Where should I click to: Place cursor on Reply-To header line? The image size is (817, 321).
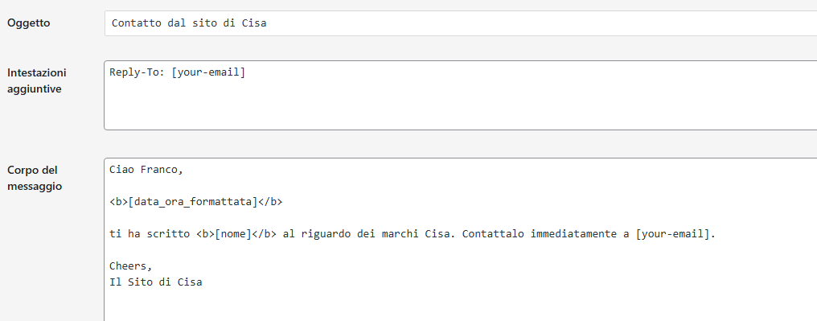[x=177, y=72]
